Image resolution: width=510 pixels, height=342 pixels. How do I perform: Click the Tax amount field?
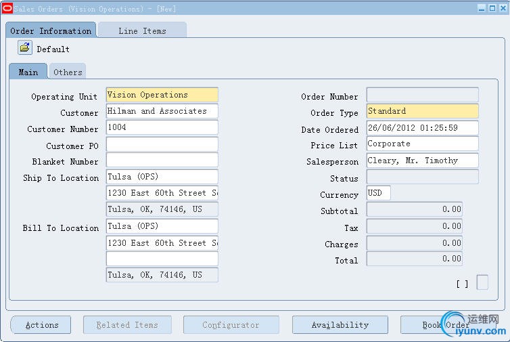tap(415, 226)
